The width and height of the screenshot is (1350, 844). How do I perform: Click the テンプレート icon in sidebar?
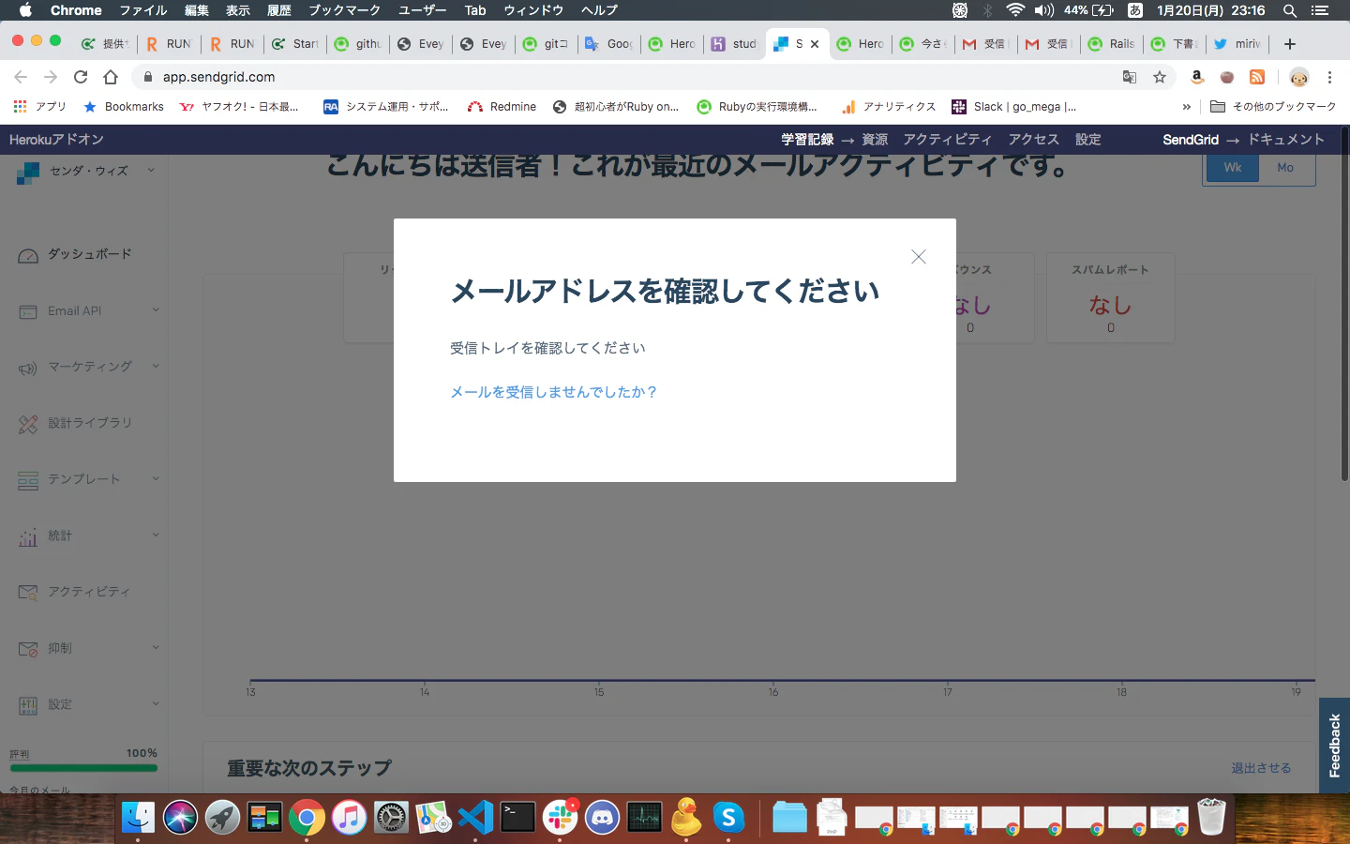click(x=28, y=480)
